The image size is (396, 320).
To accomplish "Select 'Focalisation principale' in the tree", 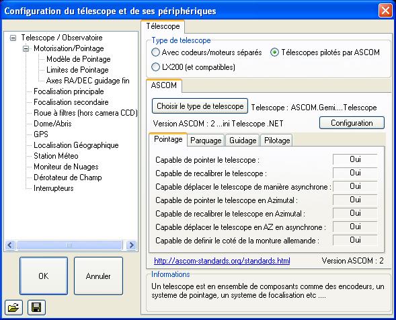I will point(69,91).
